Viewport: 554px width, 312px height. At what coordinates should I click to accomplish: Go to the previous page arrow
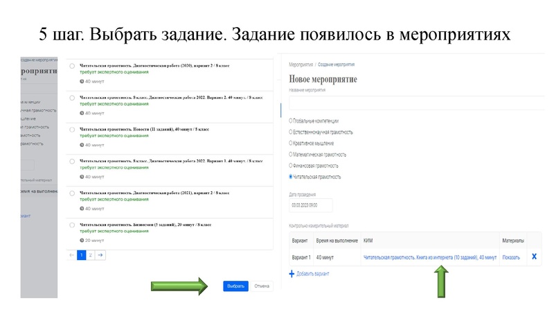72,255
